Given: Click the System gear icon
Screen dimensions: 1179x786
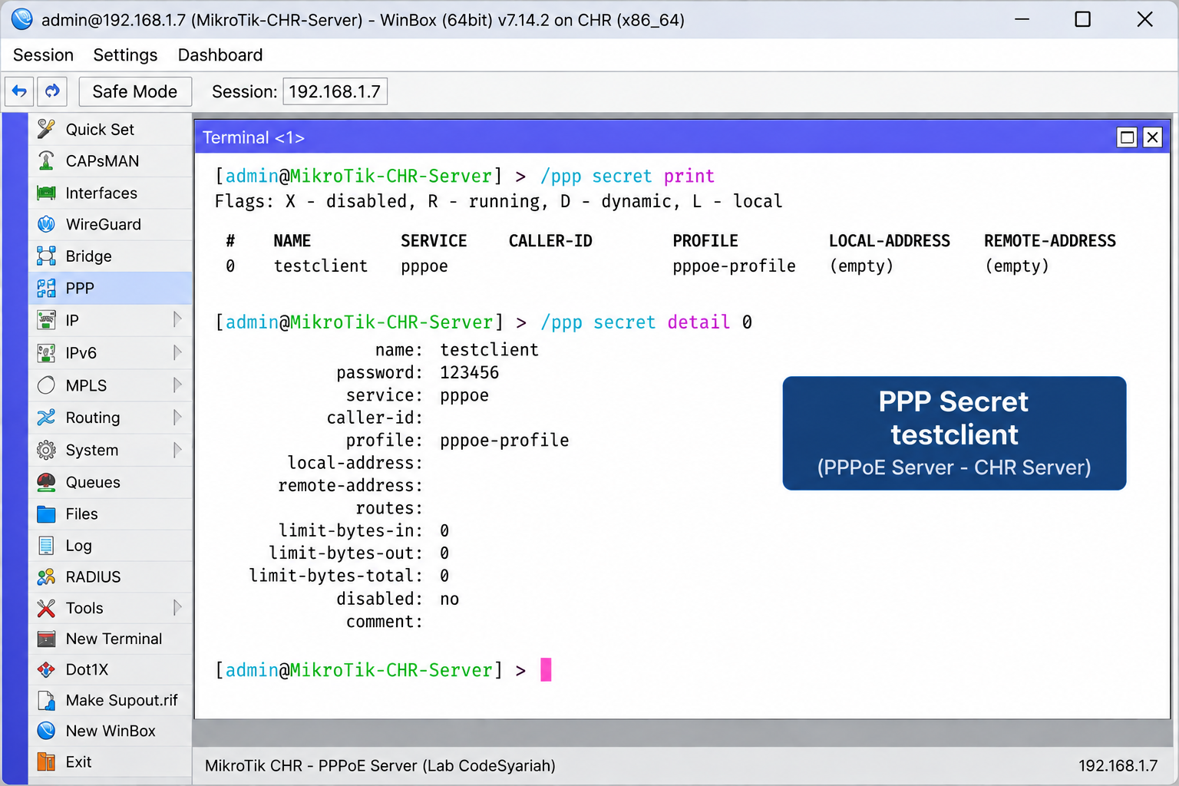Looking at the screenshot, I should 46,450.
